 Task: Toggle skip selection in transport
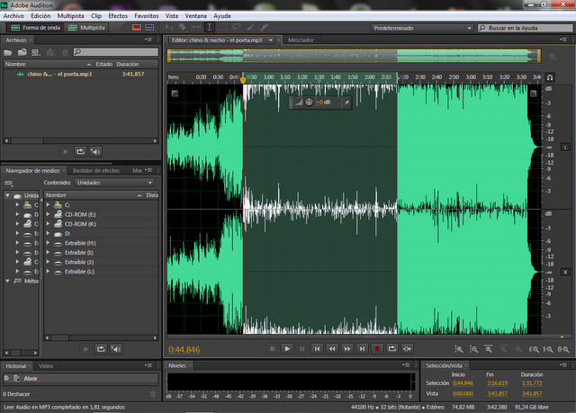click(408, 349)
